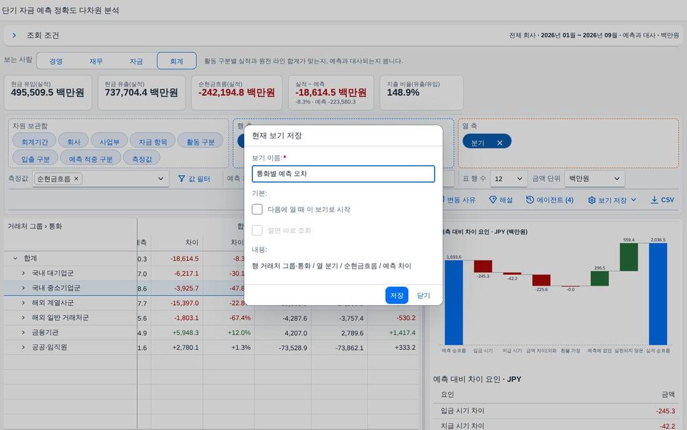Select the 실적 − 예측 KPI card
This screenshot has width=687, height=430.
[331, 92]
